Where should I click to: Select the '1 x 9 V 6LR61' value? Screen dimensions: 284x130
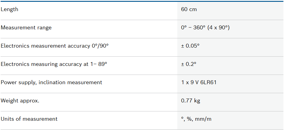pyautogui.click(x=199, y=82)
